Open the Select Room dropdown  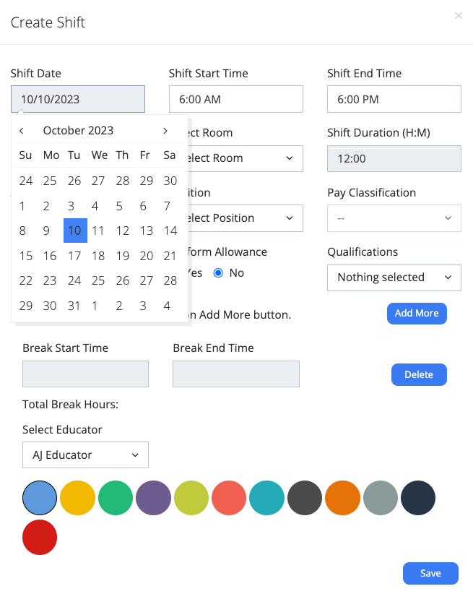pos(235,158)
